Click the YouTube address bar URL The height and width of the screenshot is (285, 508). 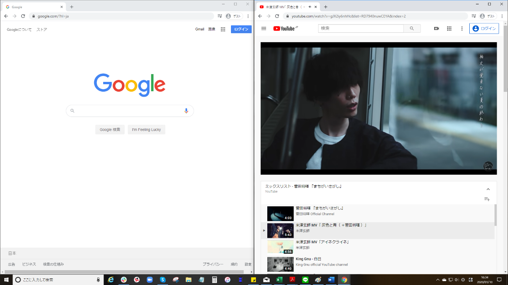[349, 16]
